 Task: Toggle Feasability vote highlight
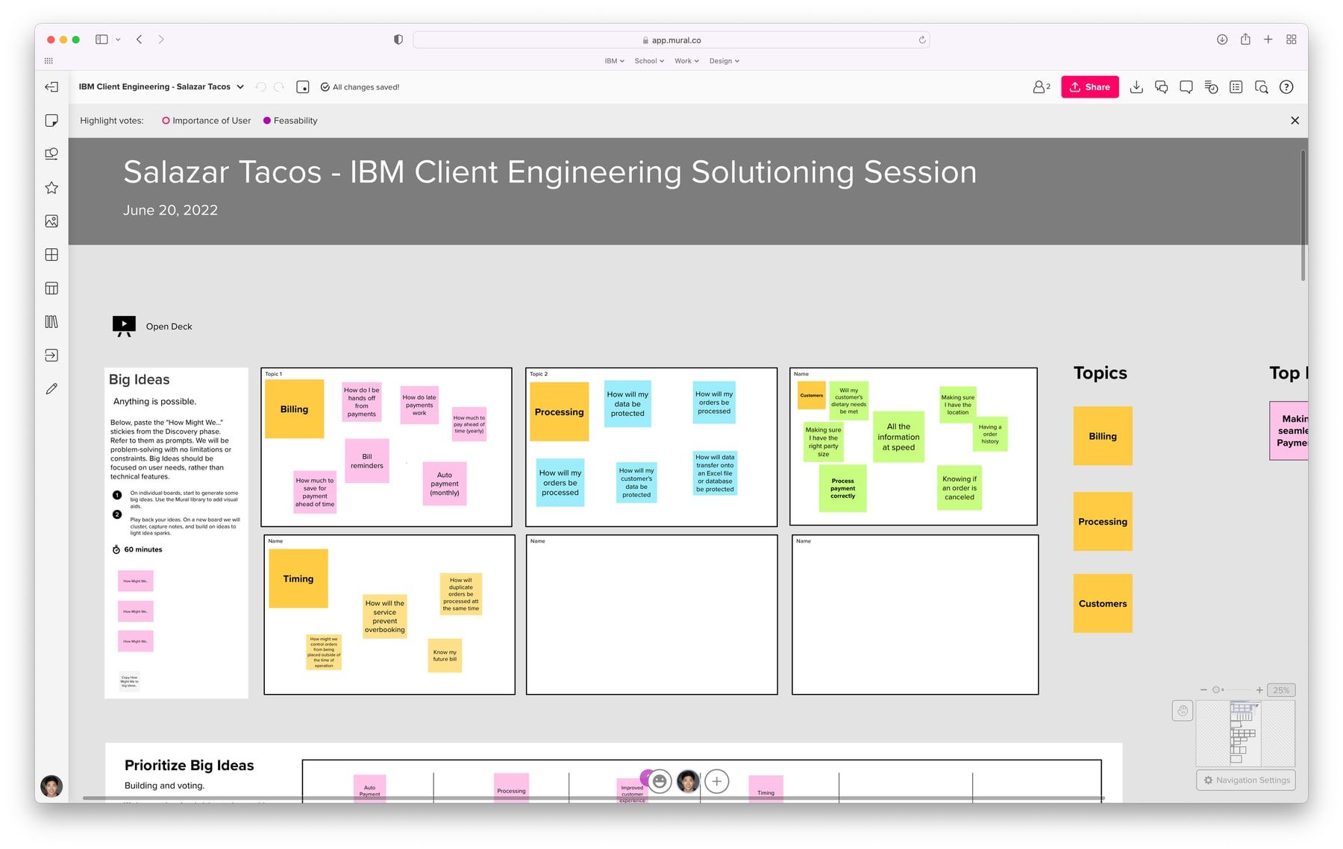coord(290,121)
